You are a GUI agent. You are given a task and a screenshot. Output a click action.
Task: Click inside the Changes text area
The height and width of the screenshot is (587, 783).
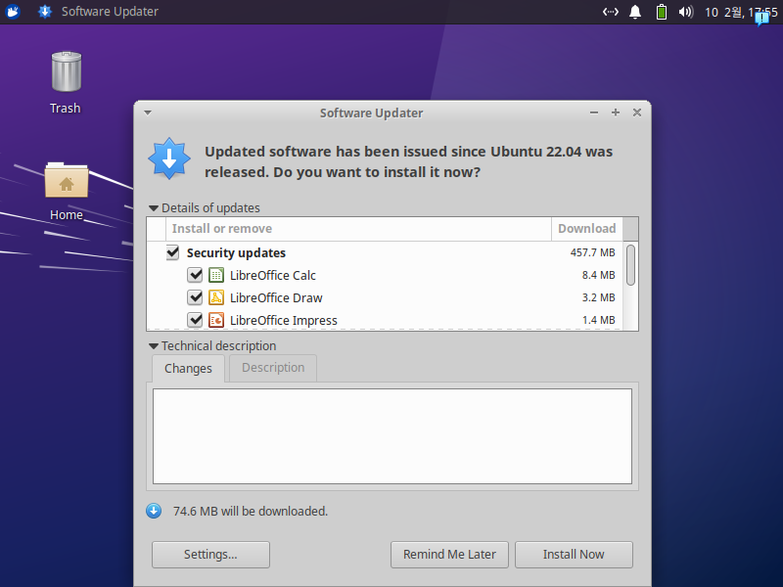click(392, 436)
